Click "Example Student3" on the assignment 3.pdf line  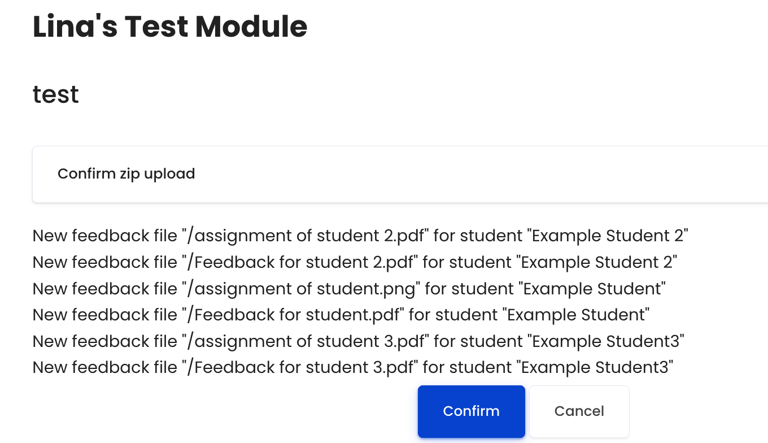[x=606, y=341]
